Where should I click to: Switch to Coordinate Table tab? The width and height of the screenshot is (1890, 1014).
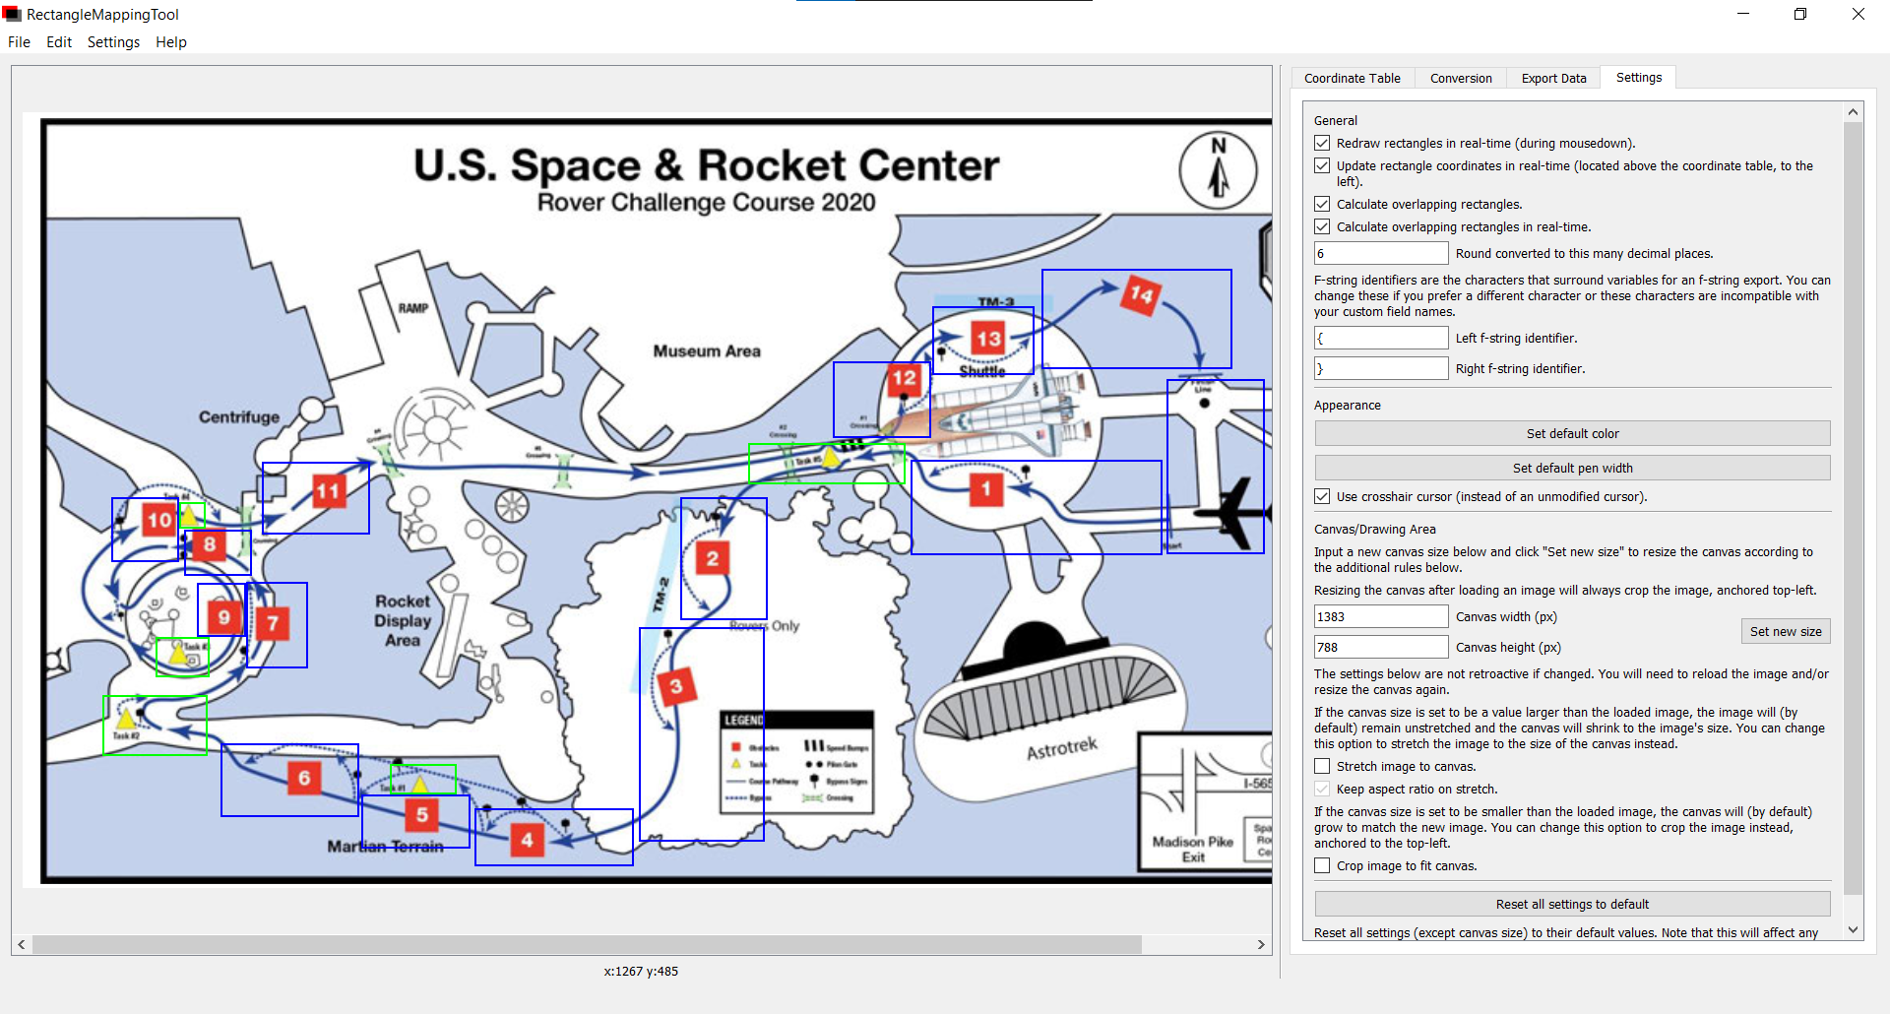(x=1353, y=79)
